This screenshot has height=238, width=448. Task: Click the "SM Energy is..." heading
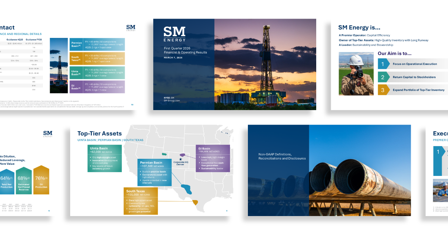[x=359, y=28]
